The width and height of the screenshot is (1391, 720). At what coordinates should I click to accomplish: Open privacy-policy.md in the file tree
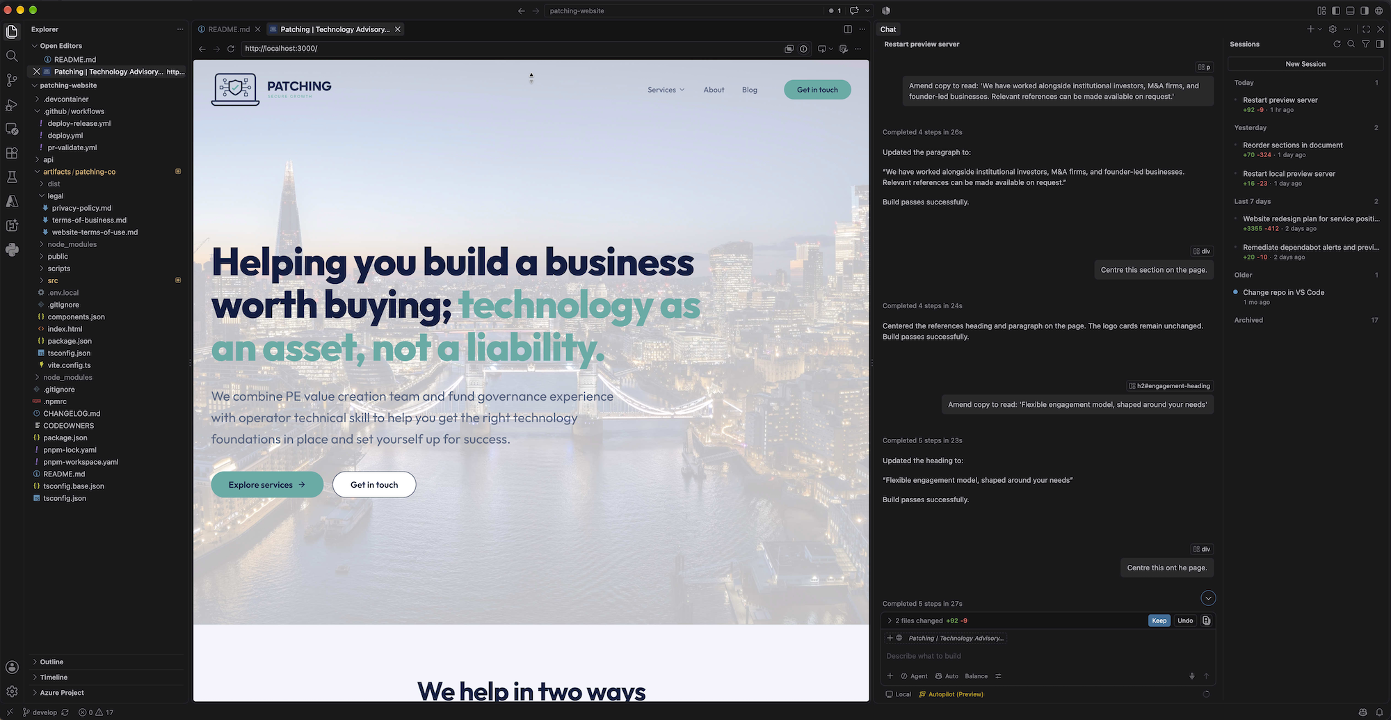tap(81, 208)
